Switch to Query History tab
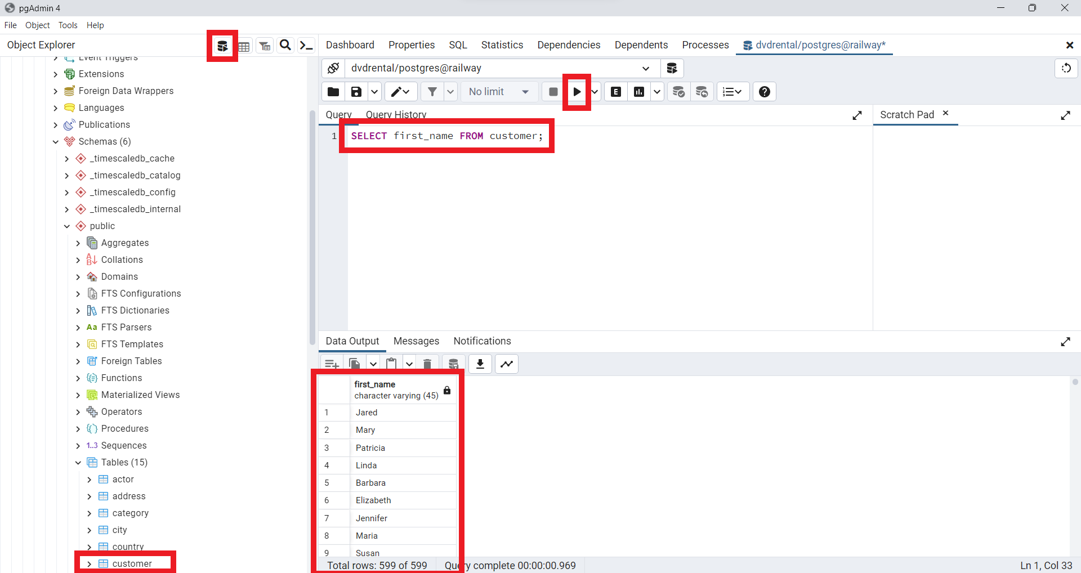 [396, 115]
